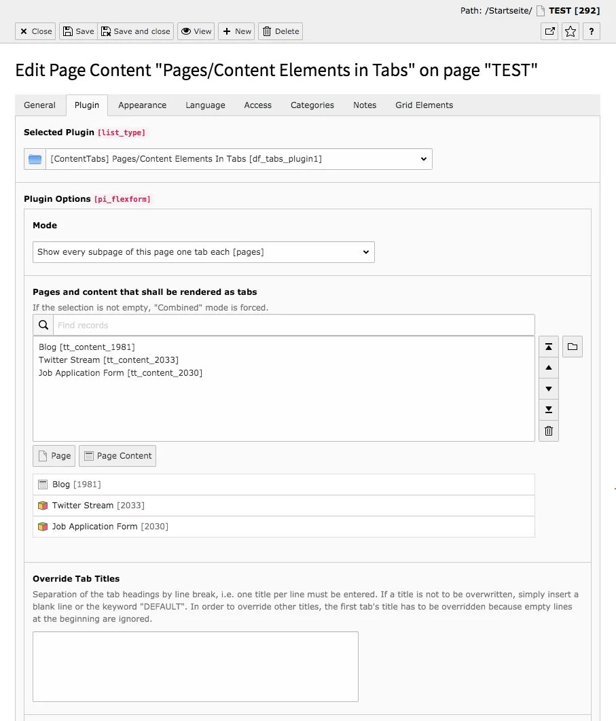Viewport: 616px width, 721px height.
Task: Click the Twitter Stream plugin cube icon
Action: coord(43,506)
